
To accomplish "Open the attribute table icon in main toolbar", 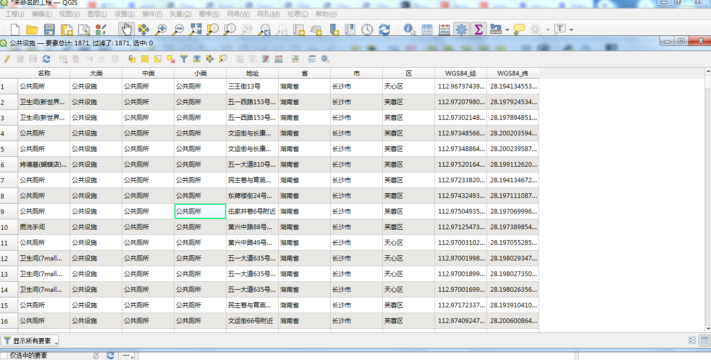I will (427, 30).
